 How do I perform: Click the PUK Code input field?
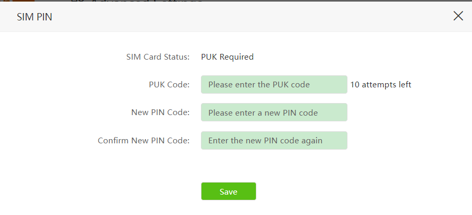[274, 84]
